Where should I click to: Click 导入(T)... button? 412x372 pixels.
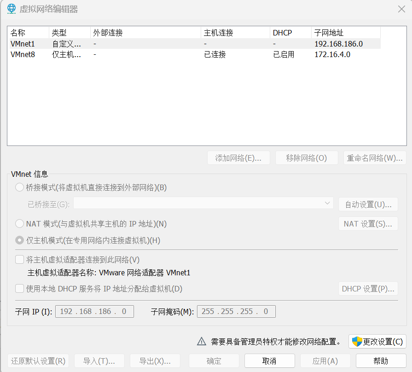(x=99, y=361)
